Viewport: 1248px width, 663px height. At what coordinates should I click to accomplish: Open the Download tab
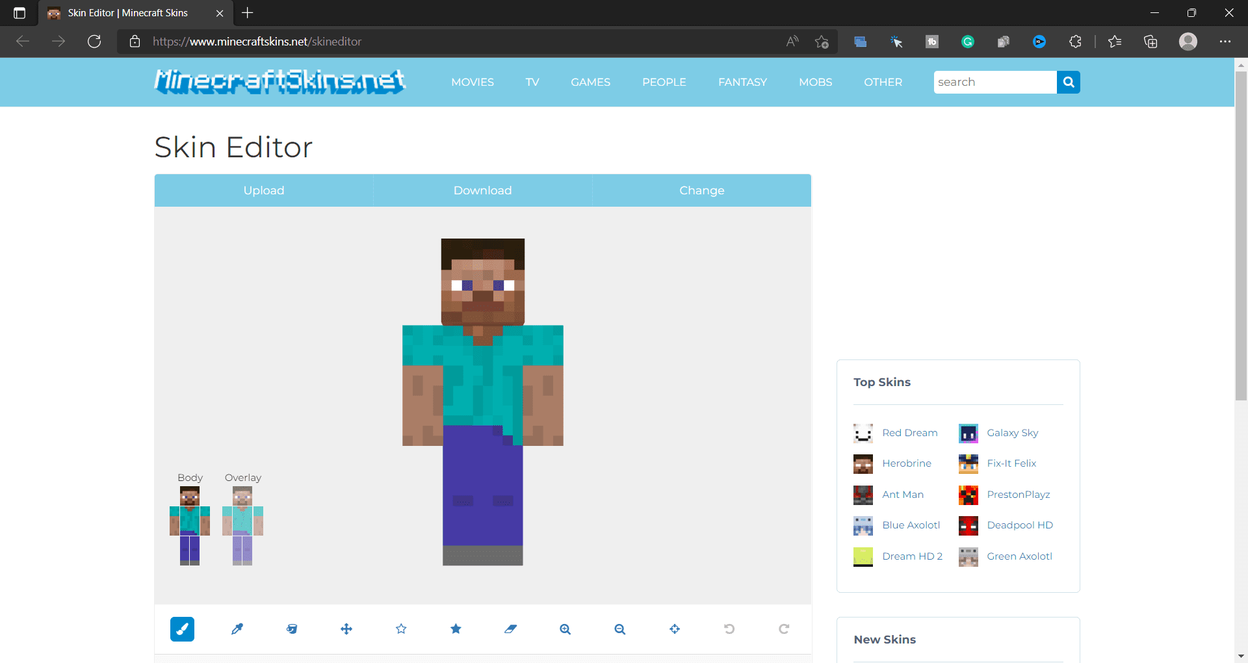point(482,190)
